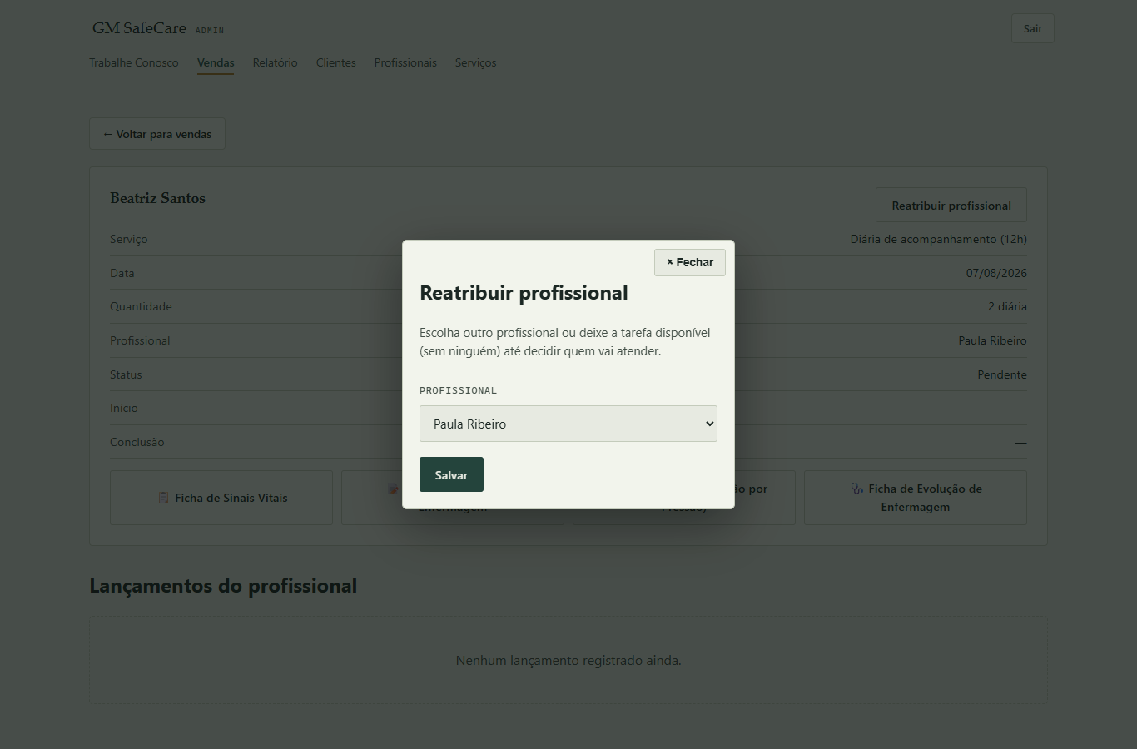
Task: Open the Profissional dropdown showing Paula Ribeiro
Action: tap(568, 424)
